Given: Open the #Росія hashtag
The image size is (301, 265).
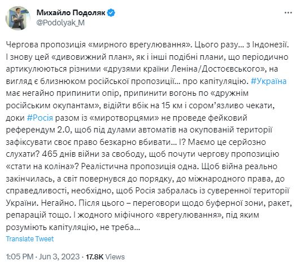Looking at the screenshot, I should click(x=40, y=118).
